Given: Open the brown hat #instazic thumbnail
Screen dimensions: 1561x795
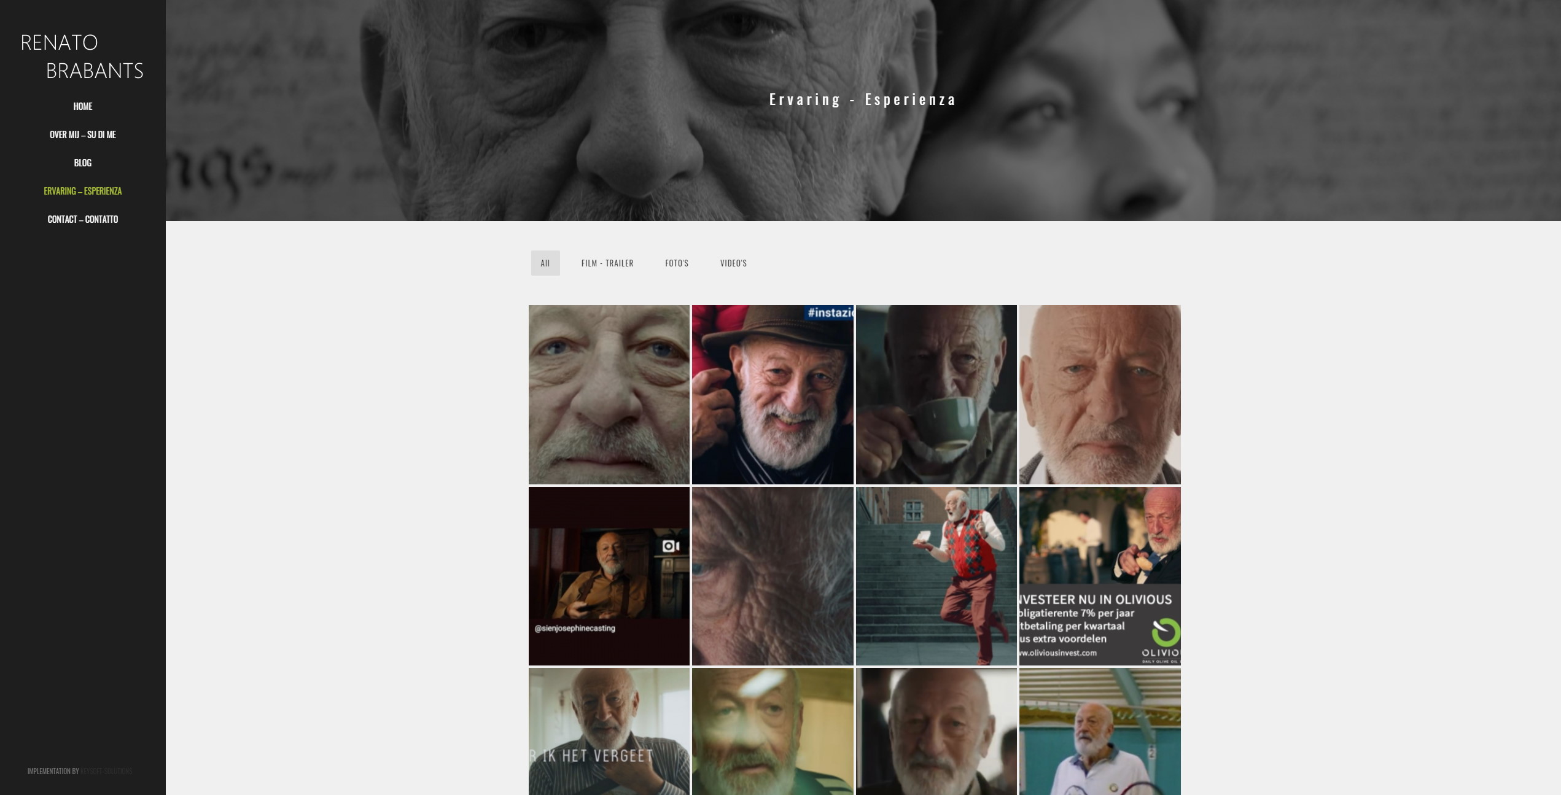Looking at the screenshot, I should pyautogui.click(x=773, y=395).
